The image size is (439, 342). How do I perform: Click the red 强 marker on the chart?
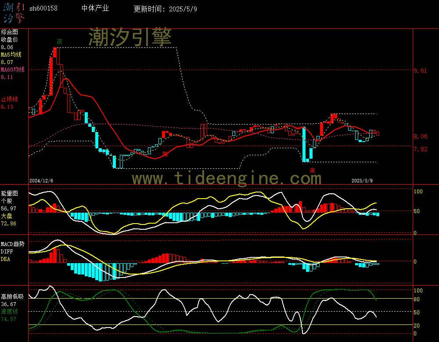tap(165, 153)
